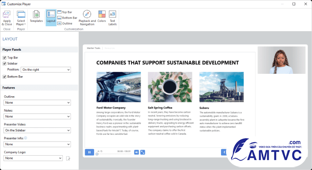Open the Templates gallery
Viewport: 312px width, 170px height.
click(x=36, y=16)
